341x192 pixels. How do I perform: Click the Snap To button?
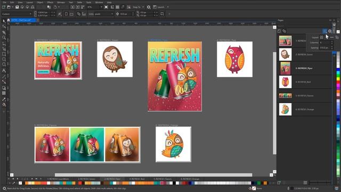coord(136,7)
